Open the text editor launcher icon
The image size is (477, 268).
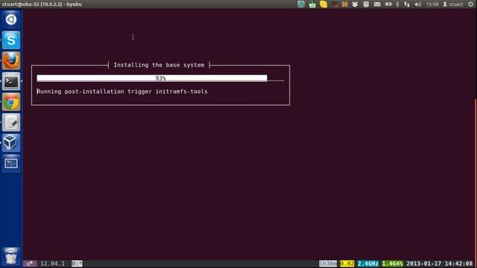[11, 122]
